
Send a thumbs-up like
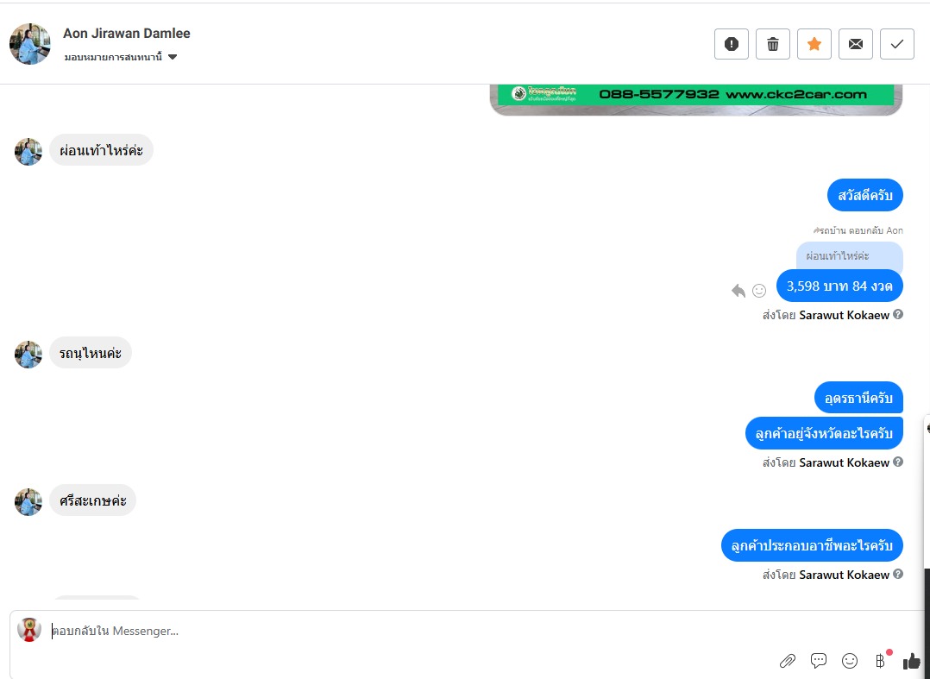tap(912, 661)
